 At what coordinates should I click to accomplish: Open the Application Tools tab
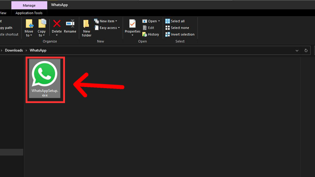point(29,13)
